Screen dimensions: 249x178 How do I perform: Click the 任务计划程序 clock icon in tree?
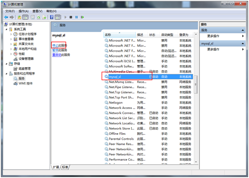tap(16, 34)
